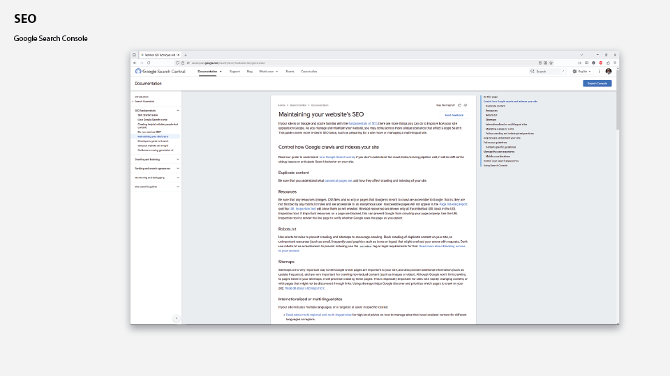670x376 pixels.
Task: Open the English language dropdown
Action: pyautogui.click(x=582, y=71)
